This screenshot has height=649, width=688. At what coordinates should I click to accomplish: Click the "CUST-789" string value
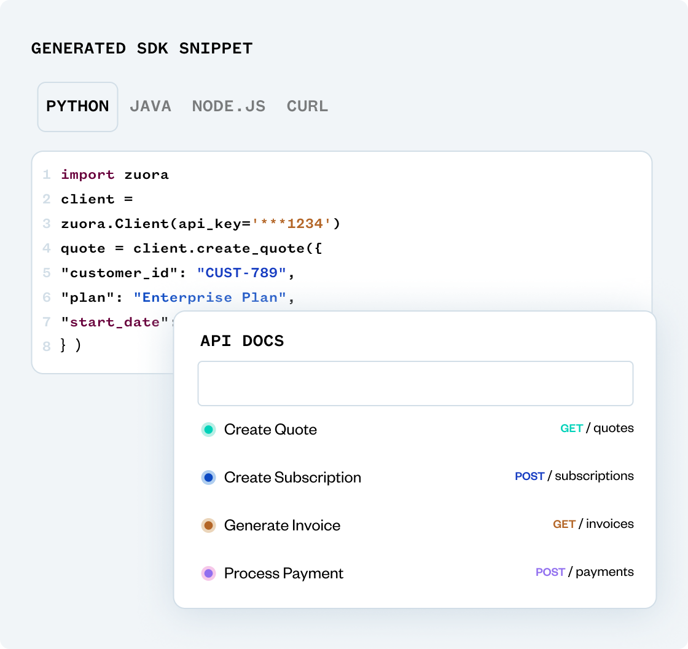[241, 273]
